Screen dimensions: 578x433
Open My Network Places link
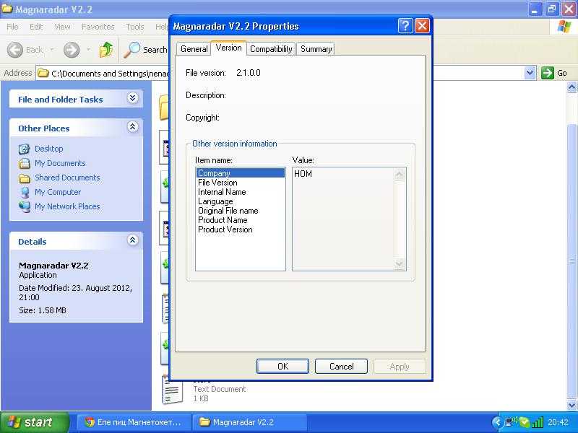point(67,206)
